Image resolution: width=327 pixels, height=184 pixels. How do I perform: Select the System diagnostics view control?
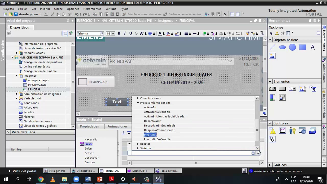(x=272, y=139)
